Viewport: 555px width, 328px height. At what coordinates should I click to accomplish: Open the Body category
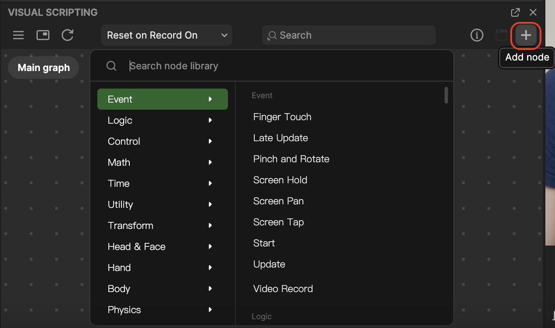[163, 289]
